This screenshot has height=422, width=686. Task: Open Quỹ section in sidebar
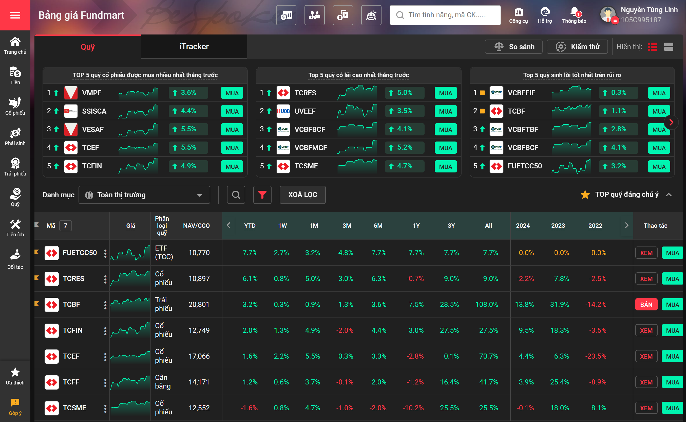click(15, 198)
